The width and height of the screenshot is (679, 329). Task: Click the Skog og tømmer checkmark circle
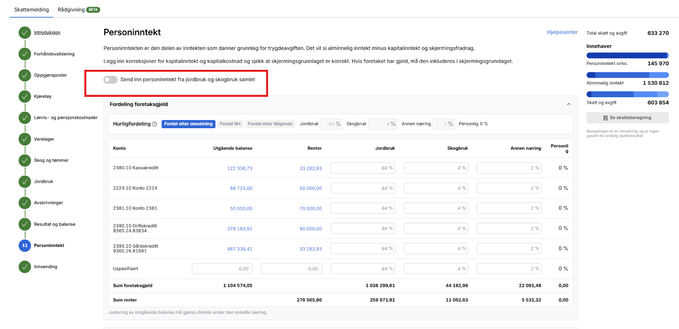(x=25, y=160)
